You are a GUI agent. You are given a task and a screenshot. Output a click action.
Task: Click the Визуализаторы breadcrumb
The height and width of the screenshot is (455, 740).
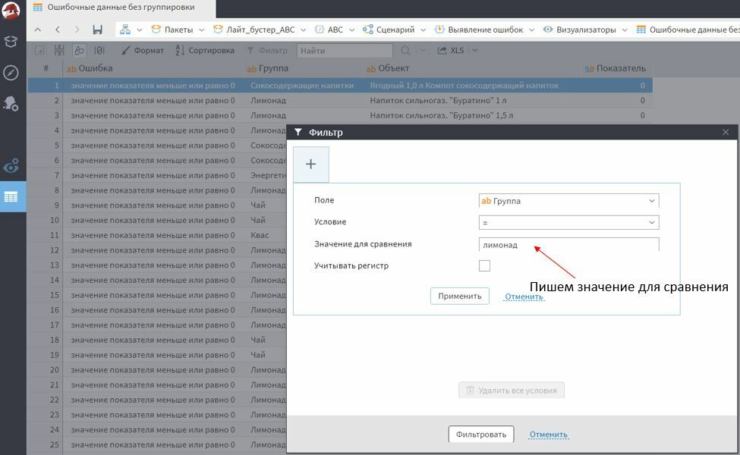[580, 30]
